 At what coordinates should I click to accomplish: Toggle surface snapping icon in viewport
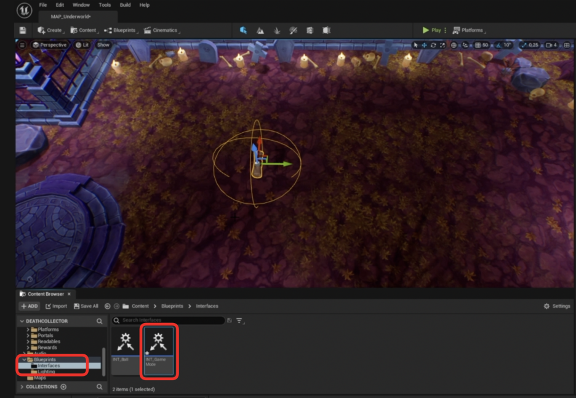click(465, 45)
